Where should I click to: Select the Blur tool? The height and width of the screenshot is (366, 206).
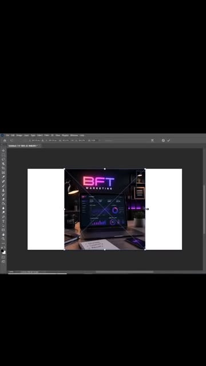(x=3, y=208)
